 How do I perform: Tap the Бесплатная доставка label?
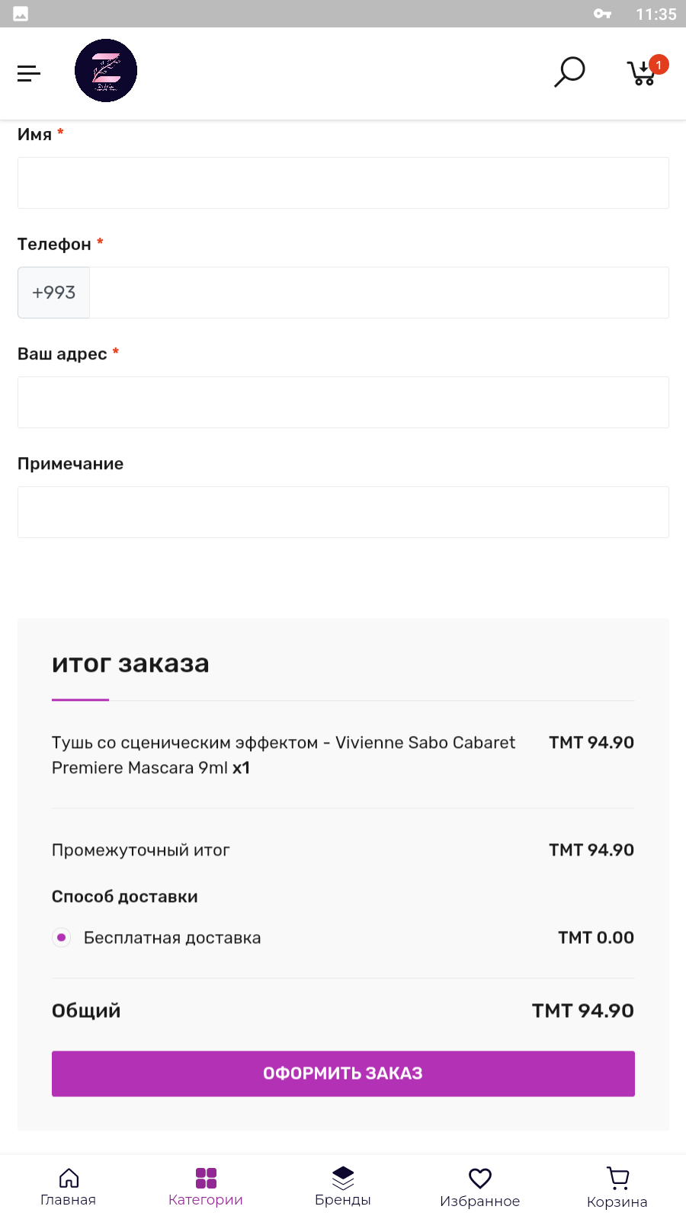(172, 938)
